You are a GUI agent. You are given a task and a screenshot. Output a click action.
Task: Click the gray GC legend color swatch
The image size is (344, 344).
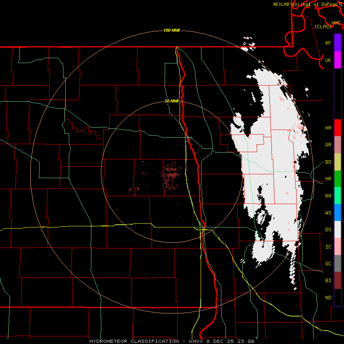tap(338, 263)
